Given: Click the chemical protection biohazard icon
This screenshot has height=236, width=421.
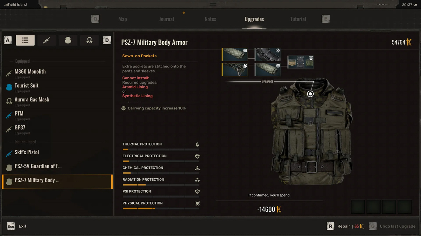Looking at the screenshot, I should pos(197,168).
